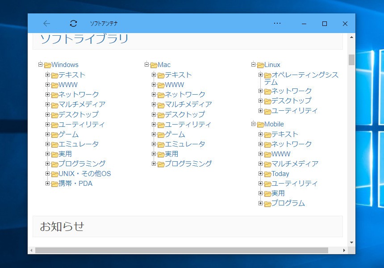
Task: Click the folder icon beside Mac
Action: pyautogui.click(x=154, y=65)
